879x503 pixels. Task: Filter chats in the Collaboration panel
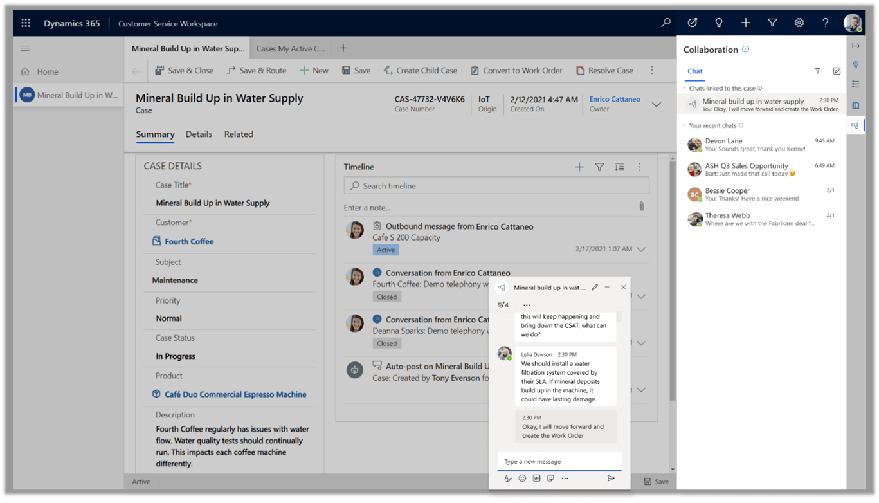click(817, 71)
